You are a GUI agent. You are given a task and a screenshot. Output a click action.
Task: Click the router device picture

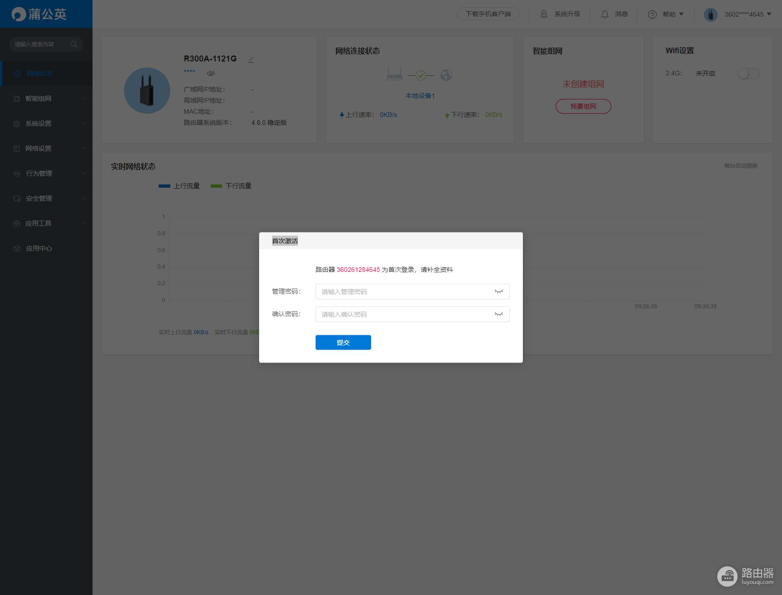[147, 91]
